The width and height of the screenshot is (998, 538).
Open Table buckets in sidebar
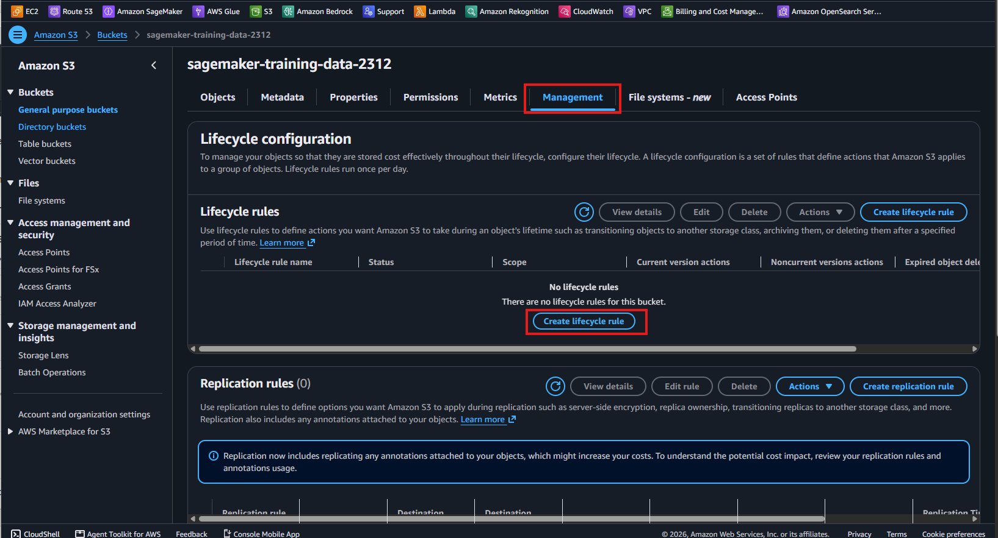pyautogui.click(x=45, y=144)
